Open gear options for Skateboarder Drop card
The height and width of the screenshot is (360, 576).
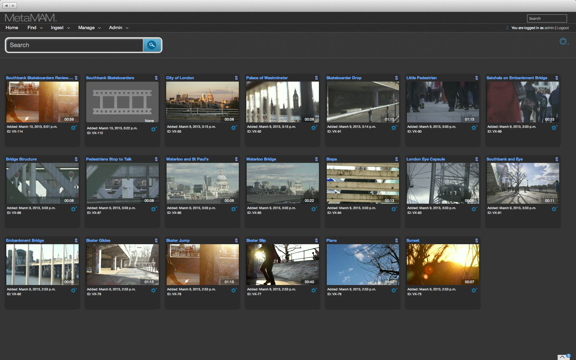coord(394,128)
